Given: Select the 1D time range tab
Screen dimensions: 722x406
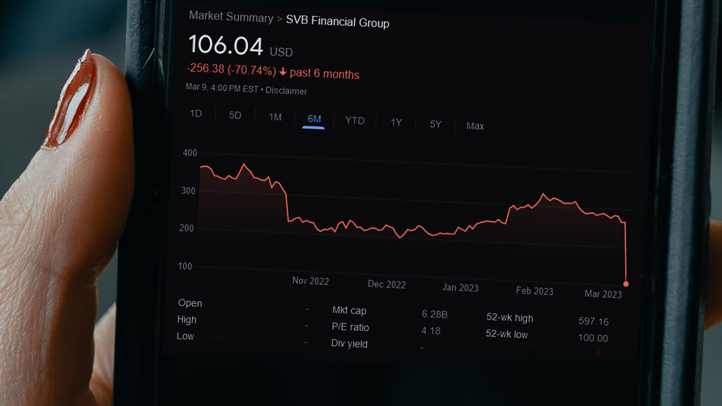Looking at the screenshot, I should 196,113.
